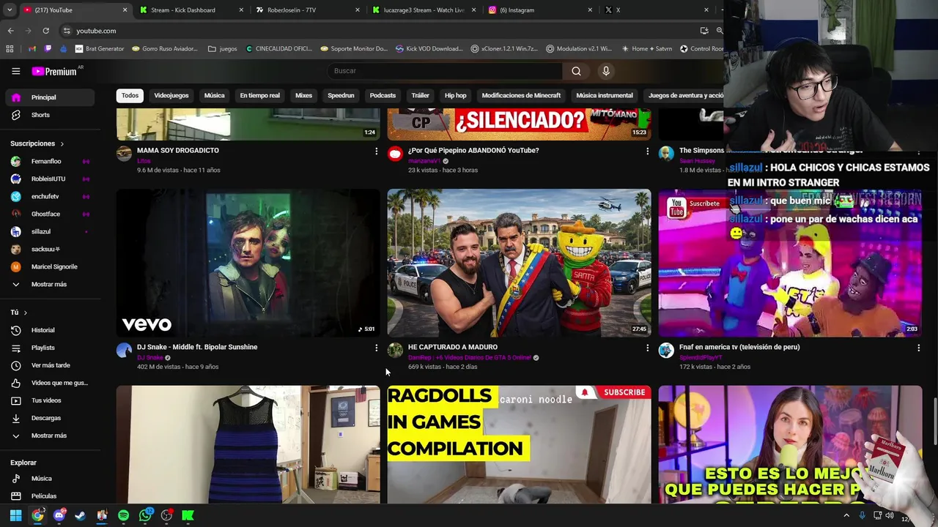Open options menu for DJ Snake video
Viewport: 938px width, 527px height.
coord(376,348)
